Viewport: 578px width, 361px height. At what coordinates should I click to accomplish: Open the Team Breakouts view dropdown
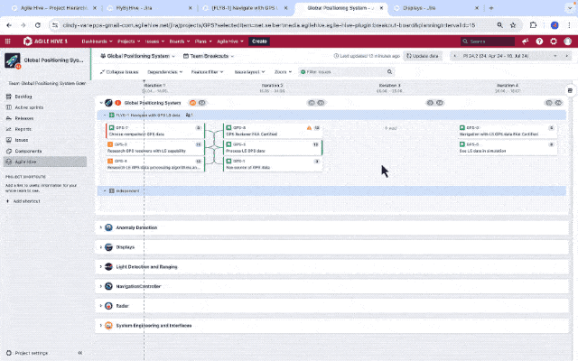pyautogui.click(x=209, y=56)
